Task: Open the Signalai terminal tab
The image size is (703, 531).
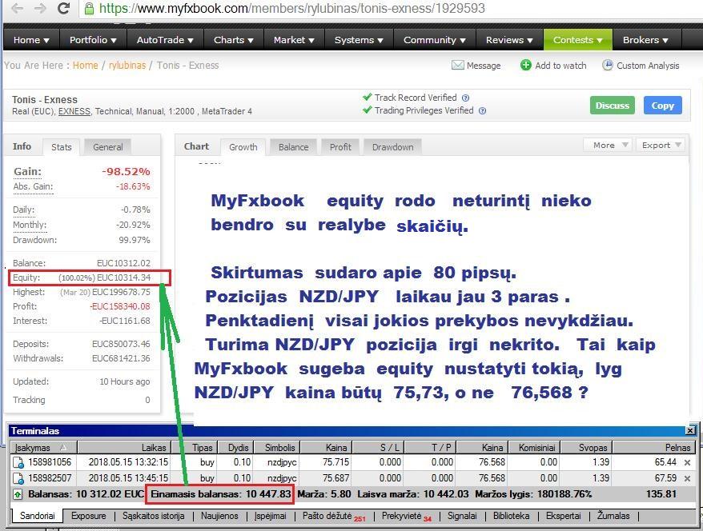Action: tap(462, 516)
